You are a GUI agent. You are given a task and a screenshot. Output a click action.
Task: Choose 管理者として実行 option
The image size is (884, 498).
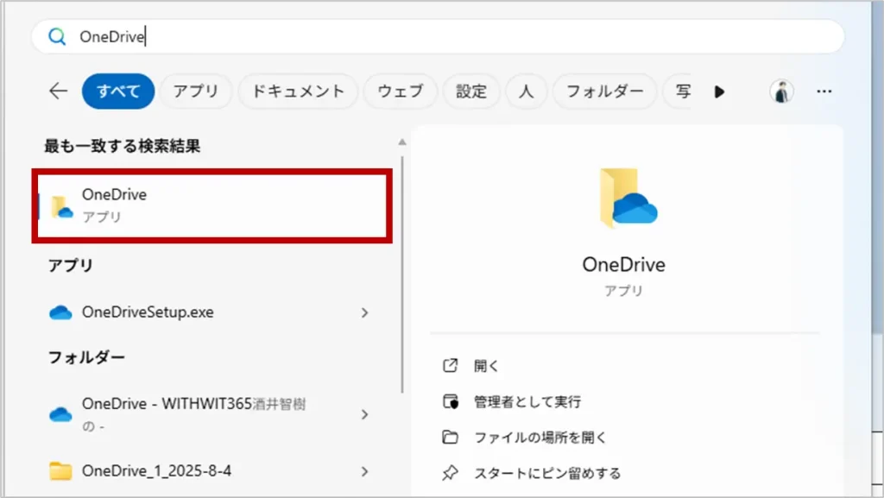click(x=527, y=402)
